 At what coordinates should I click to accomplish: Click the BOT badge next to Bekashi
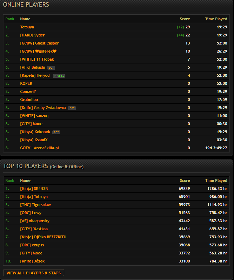pos(51,68)
